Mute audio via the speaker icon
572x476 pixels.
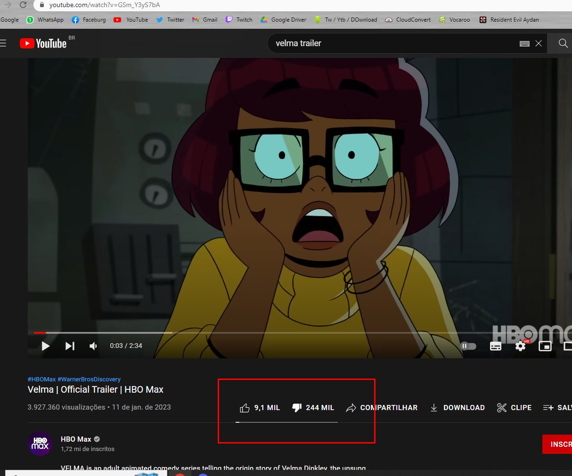pyautogui.click(x=92, y=346)
